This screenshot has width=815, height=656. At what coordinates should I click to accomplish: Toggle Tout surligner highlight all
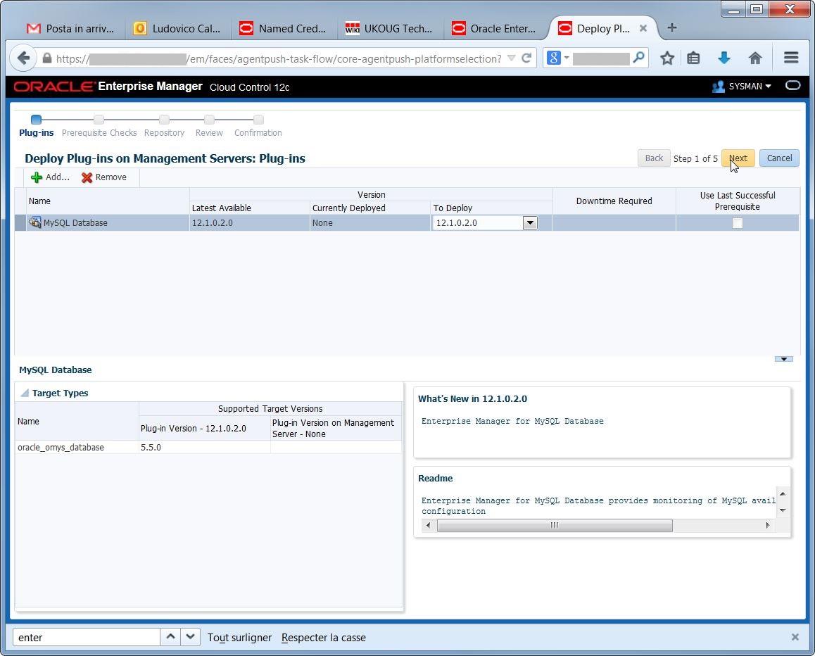click(x=239, y=637)
